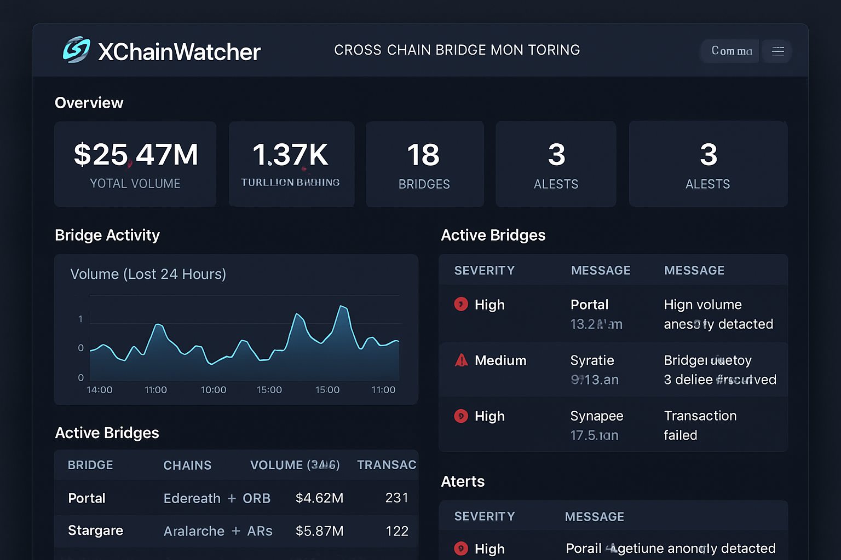Viewport: 841px width, 560px height.
Task: Click the Comma button in the header
Action: [730, 51]
